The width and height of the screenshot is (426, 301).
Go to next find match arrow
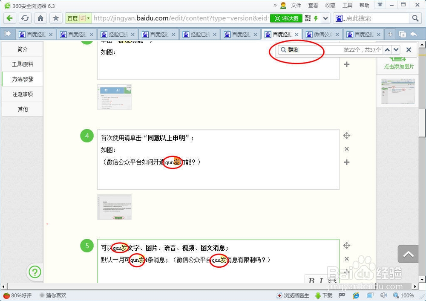[396, 50]
